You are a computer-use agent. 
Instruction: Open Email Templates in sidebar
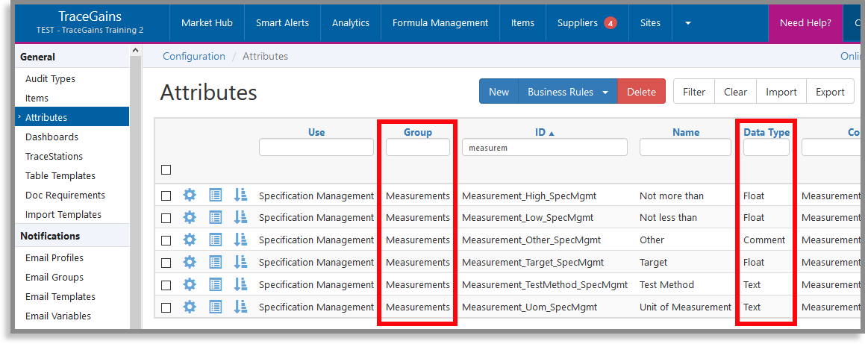point(60,296)
